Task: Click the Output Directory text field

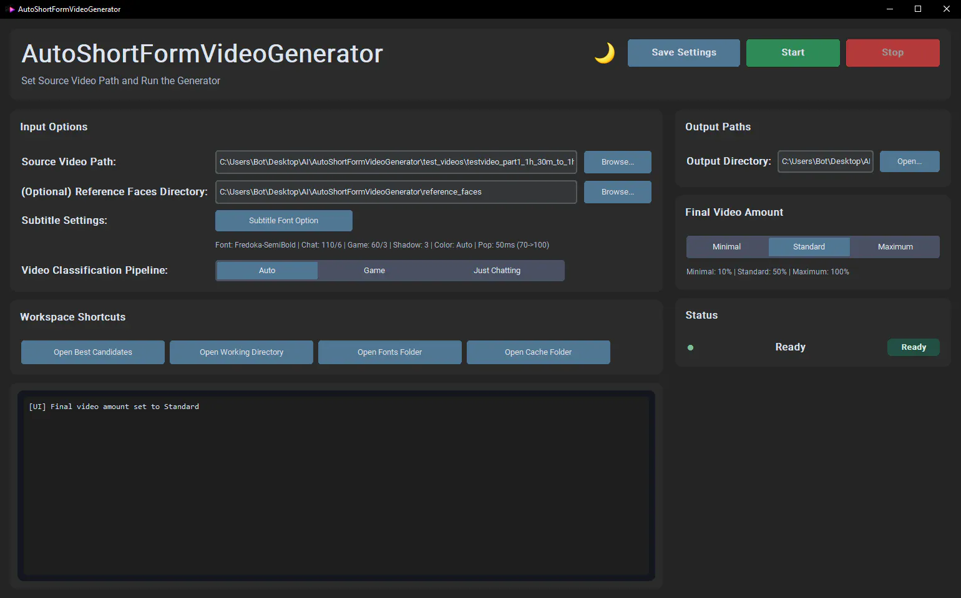Action: click(x=826, y=162)
